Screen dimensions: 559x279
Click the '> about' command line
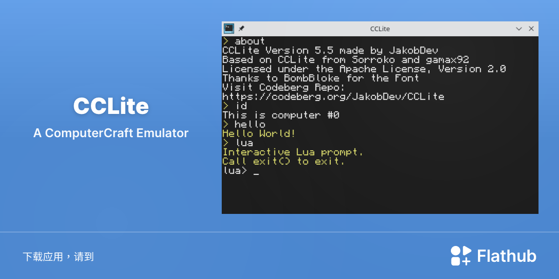244,41
